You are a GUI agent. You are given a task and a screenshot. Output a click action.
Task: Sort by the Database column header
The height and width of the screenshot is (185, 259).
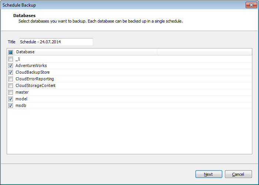pos(85,52)
